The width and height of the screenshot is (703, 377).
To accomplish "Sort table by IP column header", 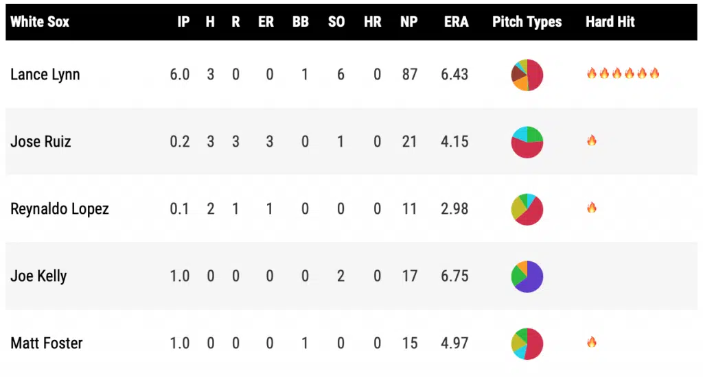I will (183, 22).
